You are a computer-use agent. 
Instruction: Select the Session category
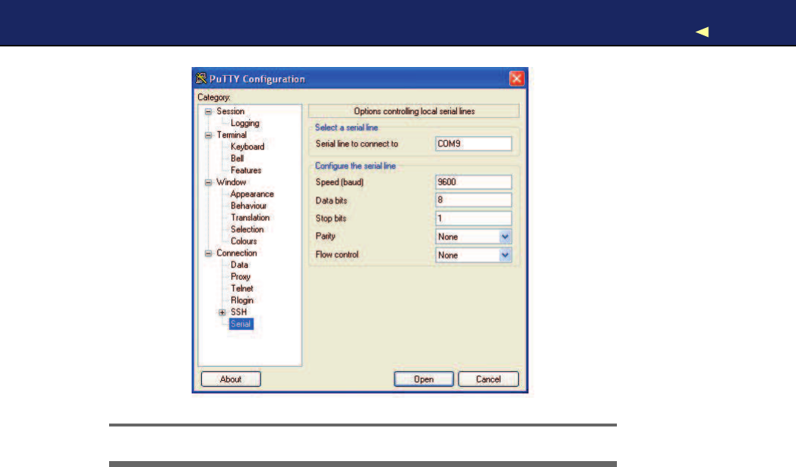231,111
